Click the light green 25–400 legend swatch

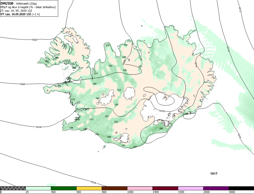click(38, 188)
